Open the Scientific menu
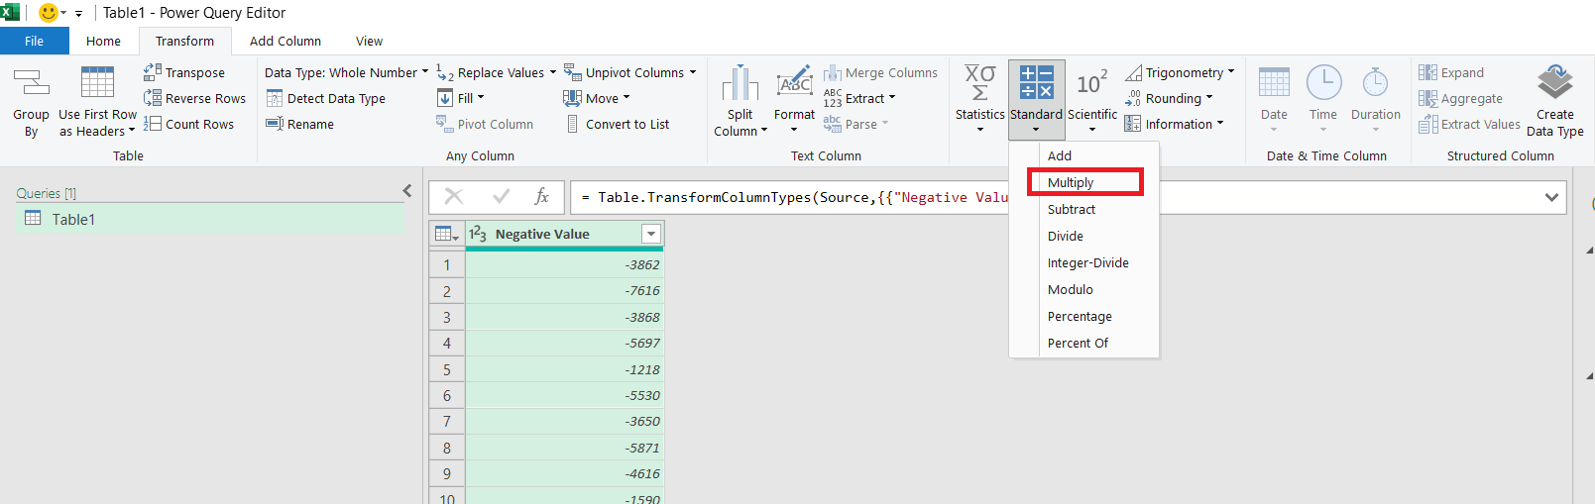The image size is (1595, 504). click(1092, 99)
